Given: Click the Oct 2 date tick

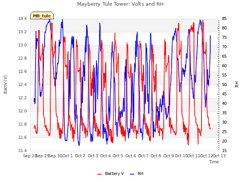Looking at the screenshot, I should coord(80,156).
